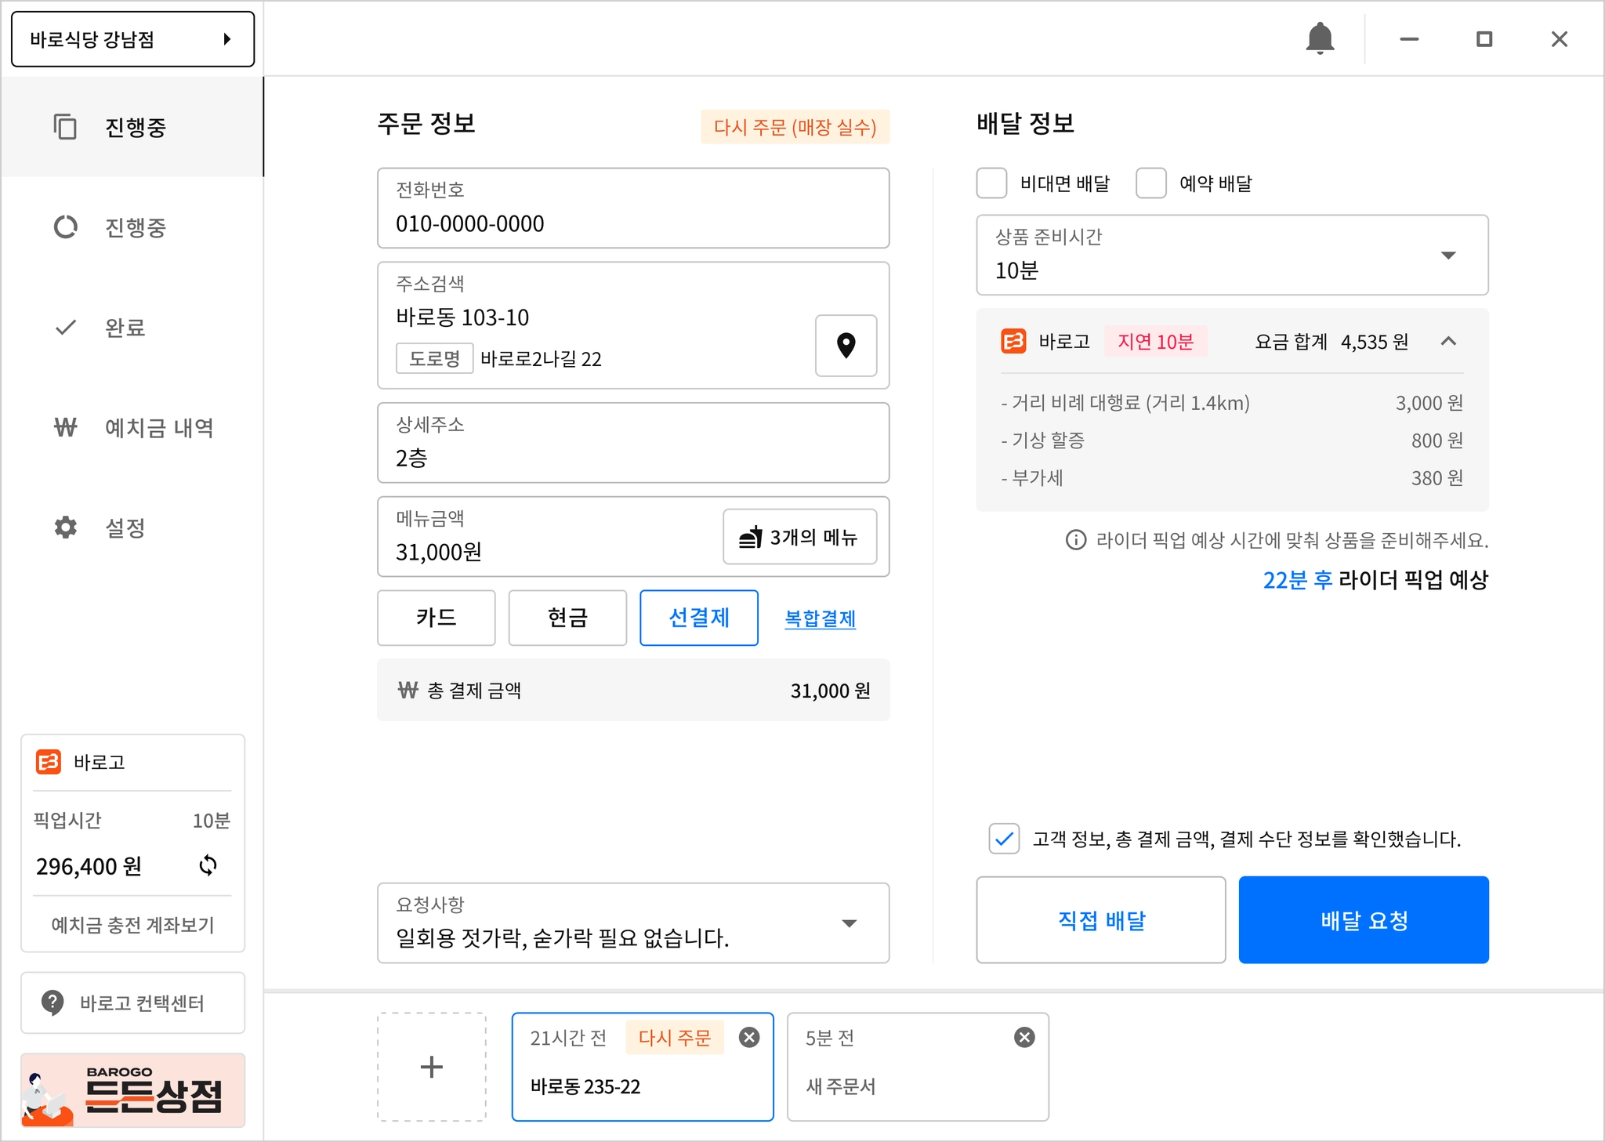
Task: Enable 비대면 배달 checkbox
Action: pos(991,183)
